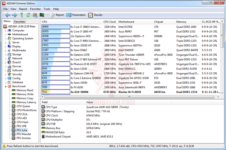Switch to the Favorites tab
Viewport: 226px width, 150px height.
tap(19, 22)
